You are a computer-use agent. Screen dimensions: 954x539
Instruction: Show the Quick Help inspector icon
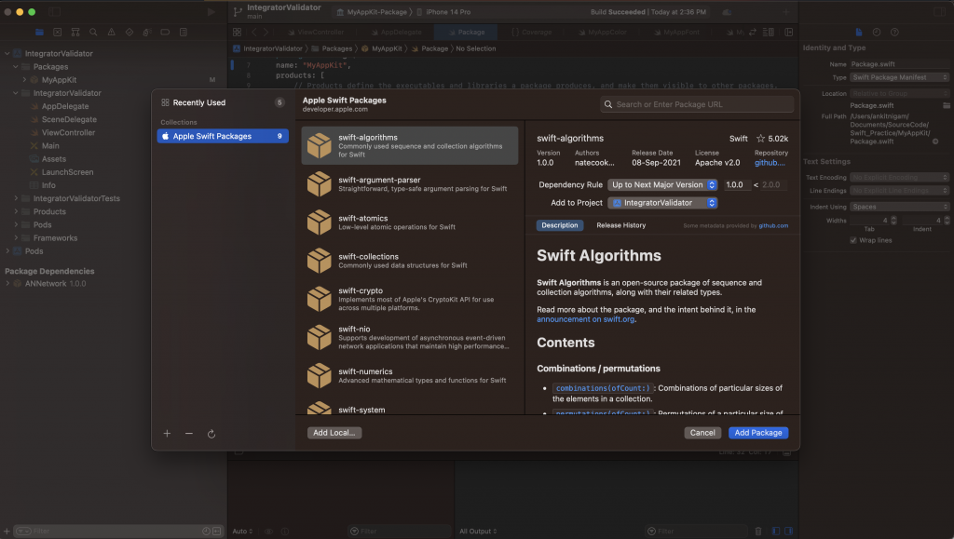pos(894,33)
